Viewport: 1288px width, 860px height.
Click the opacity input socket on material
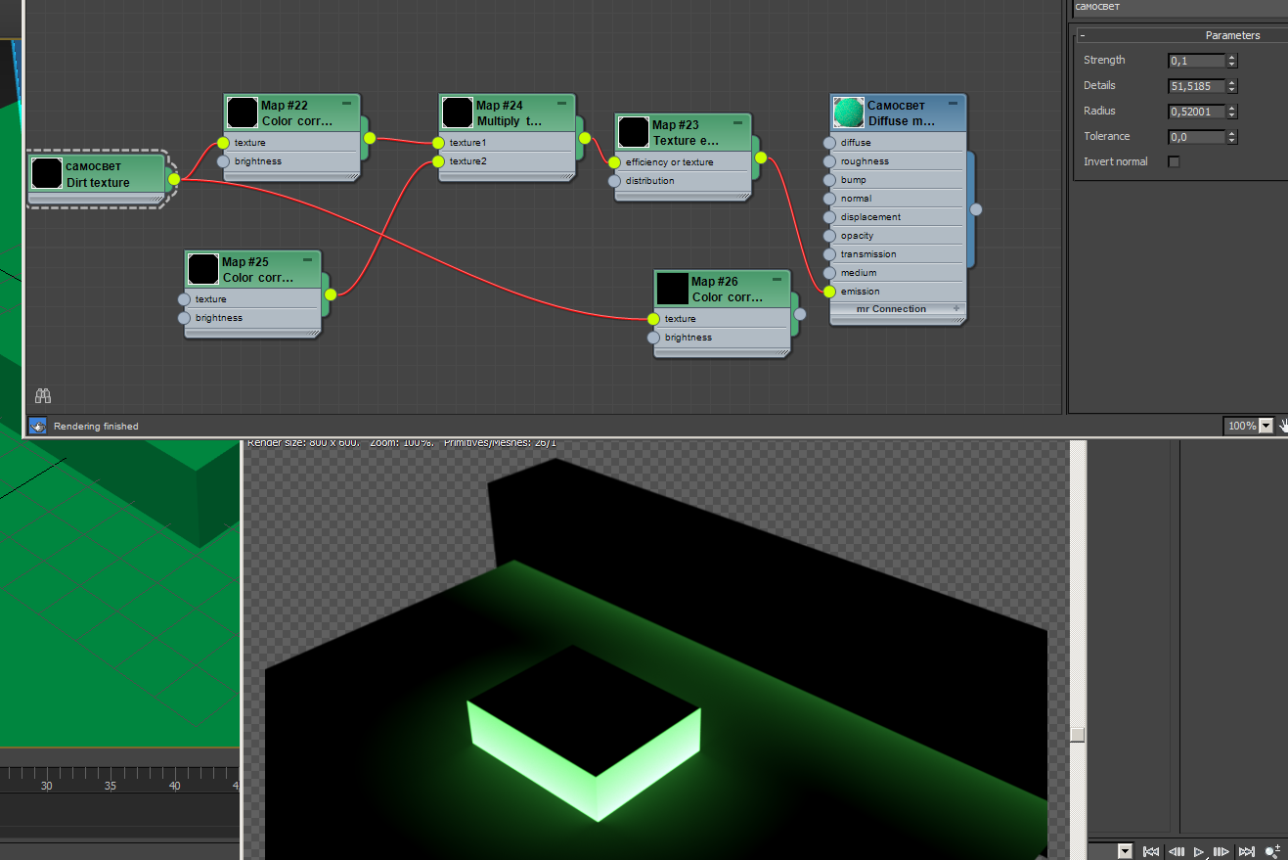(x=829, y=236)
